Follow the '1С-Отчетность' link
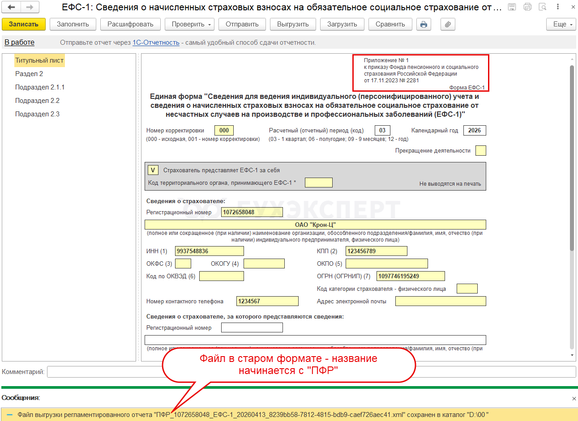The image size is (578, 421). click(x=156, y=43)
